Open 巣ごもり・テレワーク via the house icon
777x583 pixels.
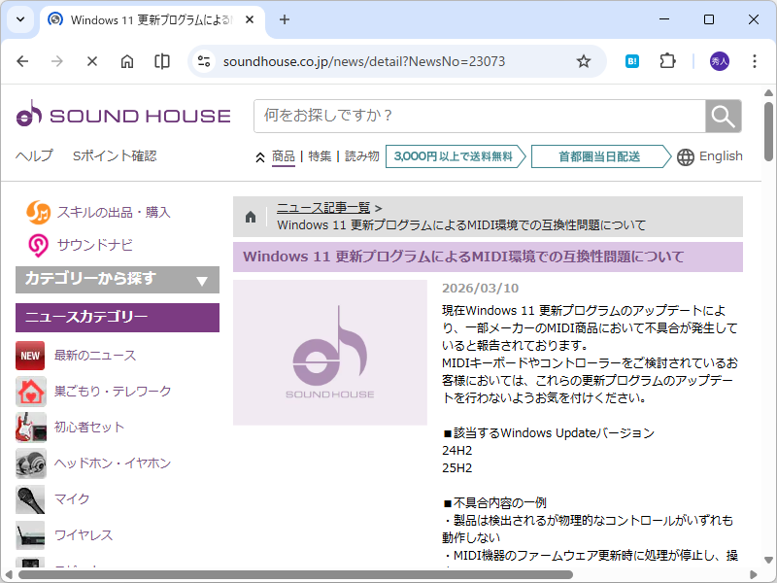[x=30, y=392]
